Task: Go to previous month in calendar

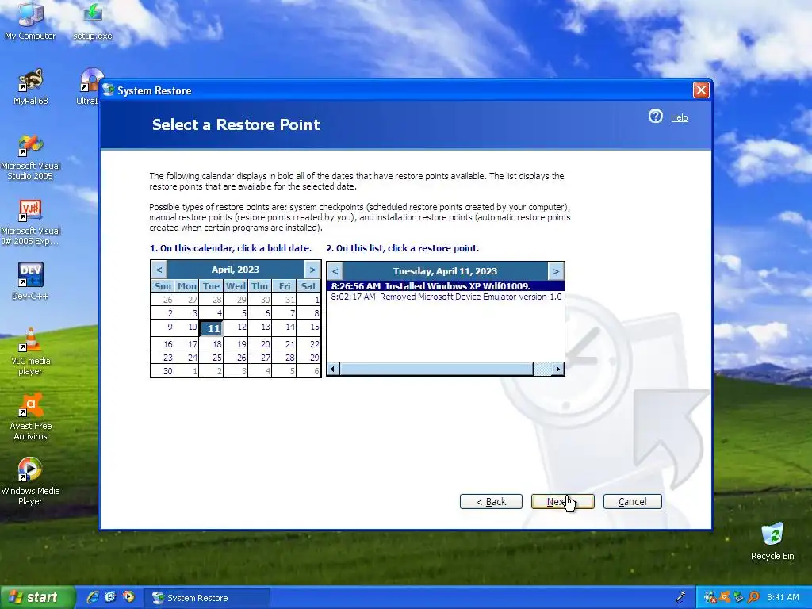Action: pos(159,270)
